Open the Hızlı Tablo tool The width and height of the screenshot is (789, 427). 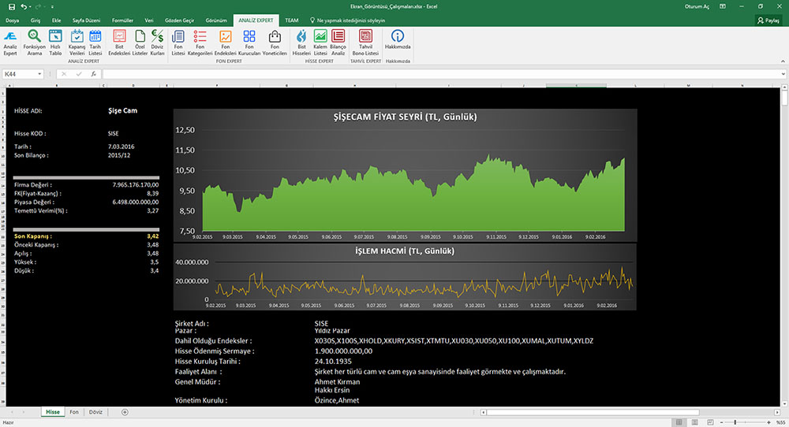click(55, 43)
